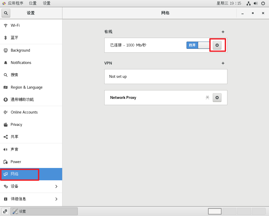Click the Privacy hand icon

click(x=6, y=125)
